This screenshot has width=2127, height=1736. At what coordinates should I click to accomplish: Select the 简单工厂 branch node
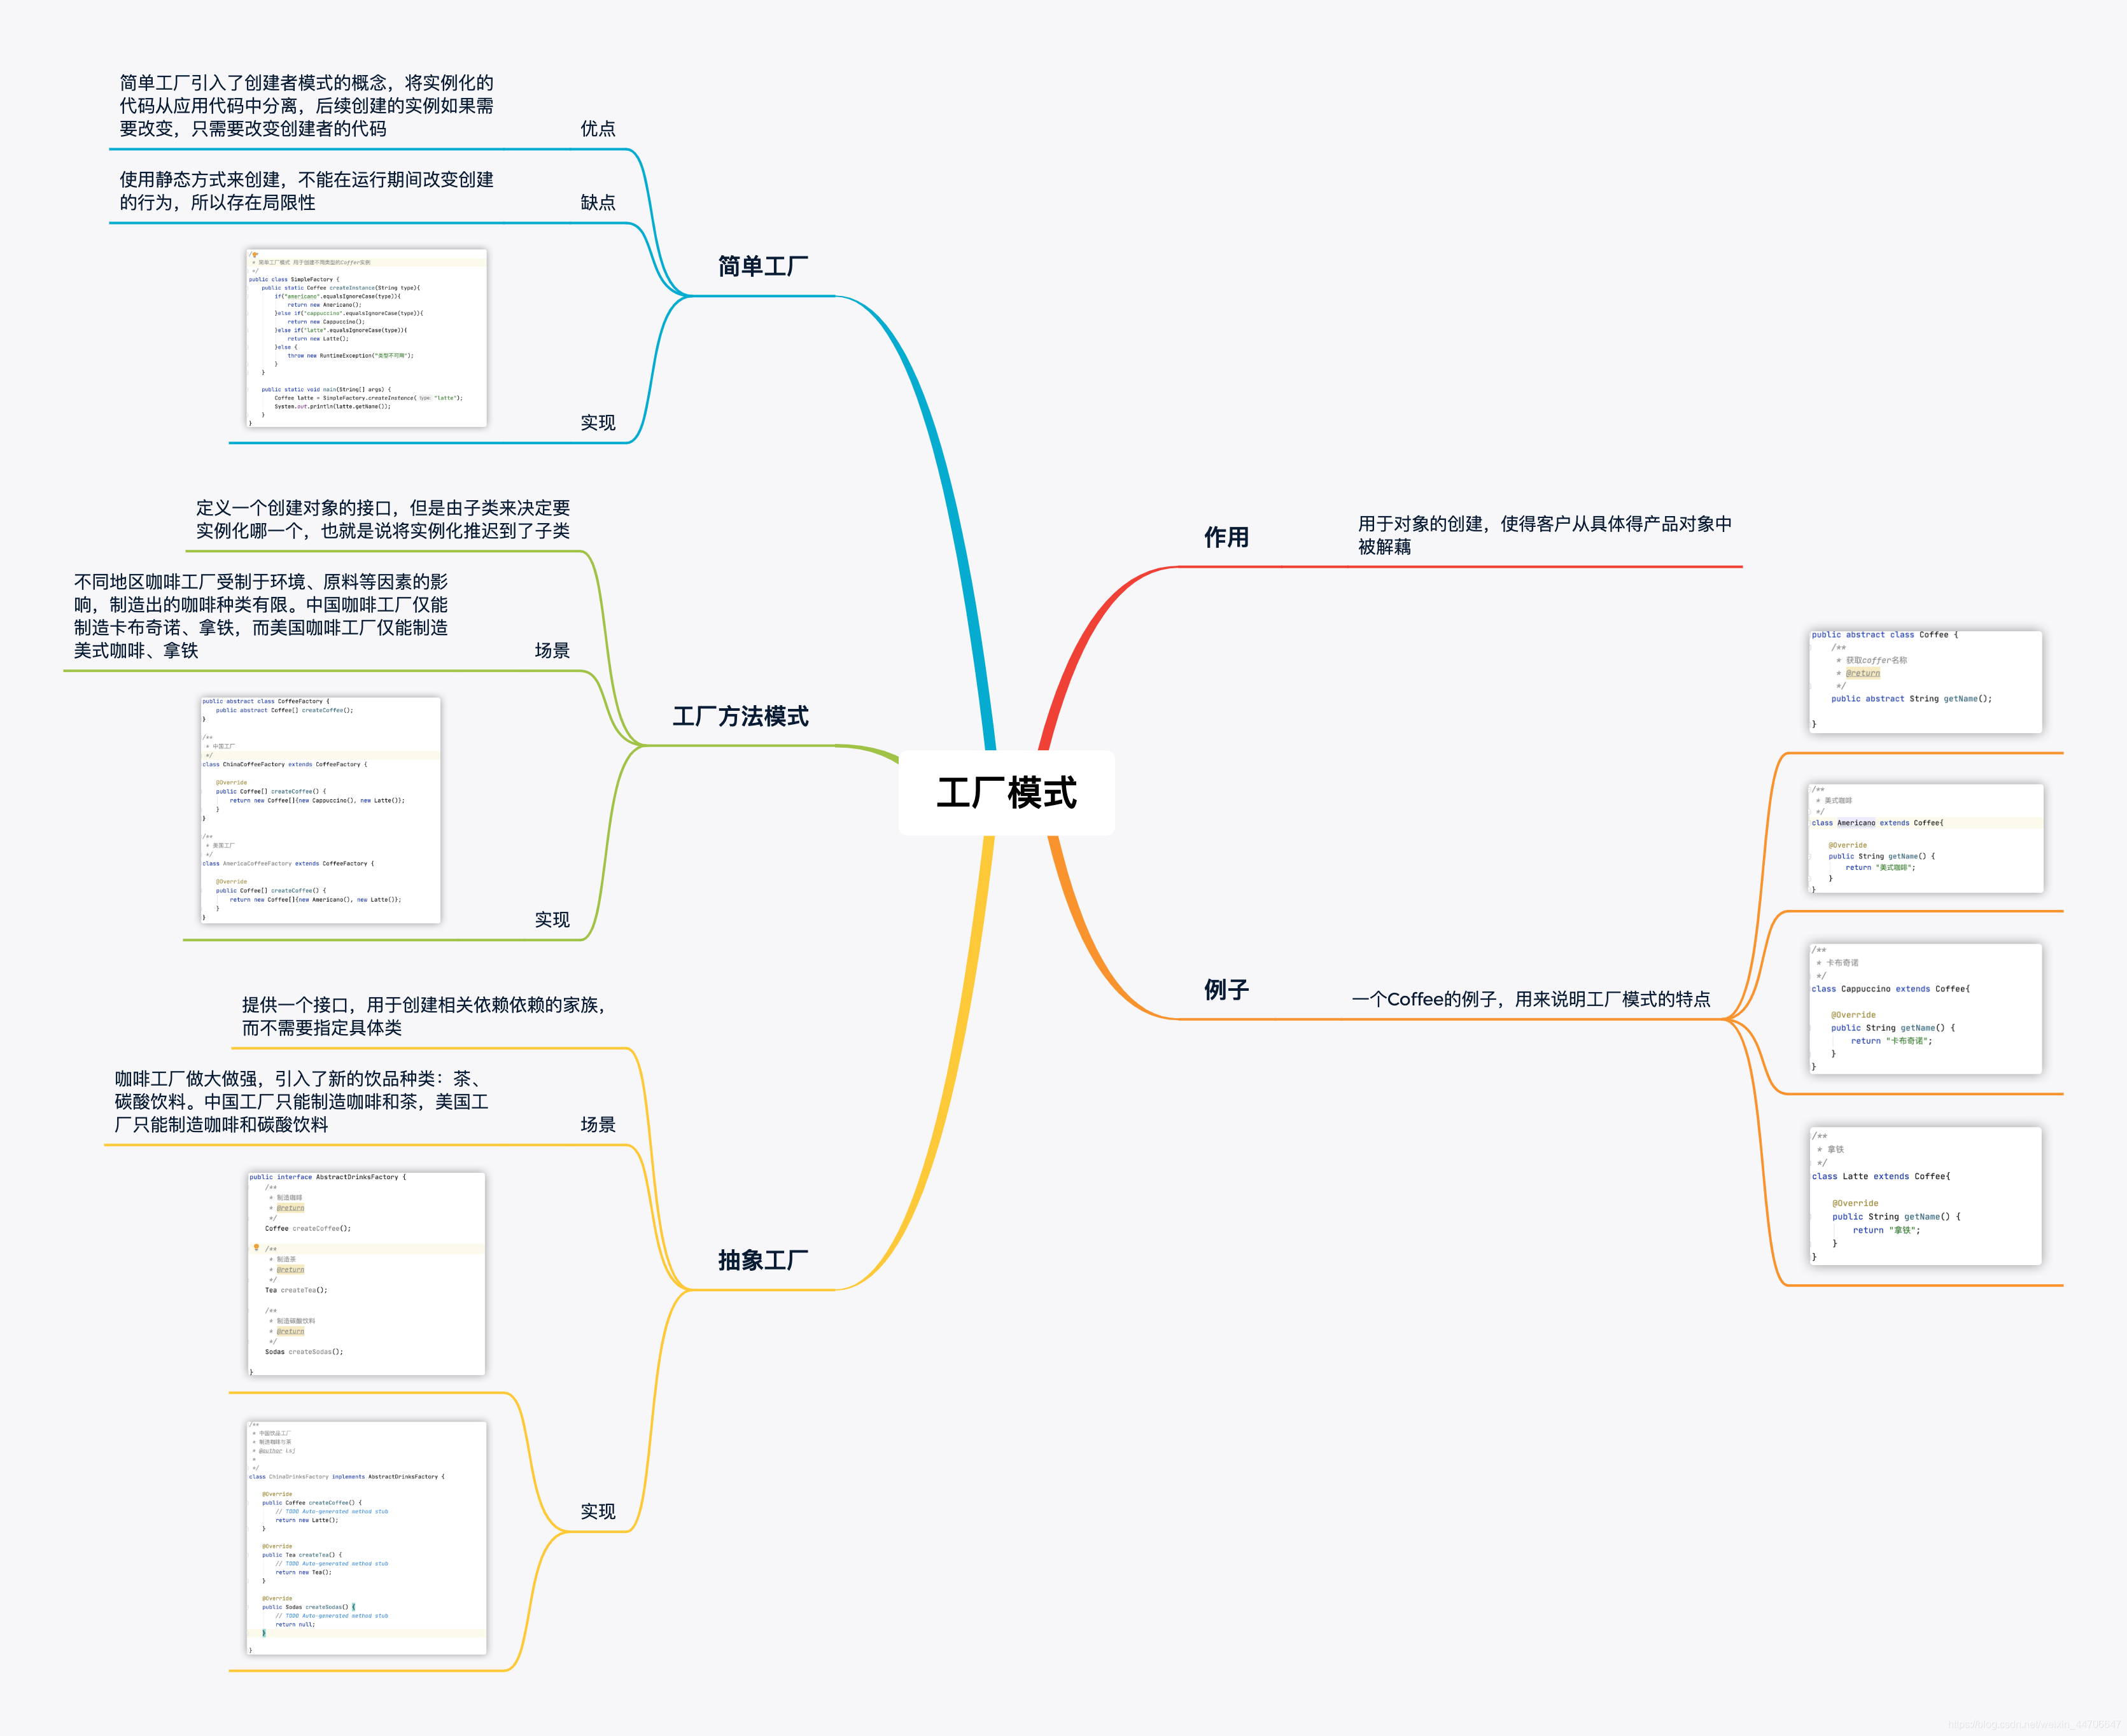pyautogui.click(x=762, y=267)
